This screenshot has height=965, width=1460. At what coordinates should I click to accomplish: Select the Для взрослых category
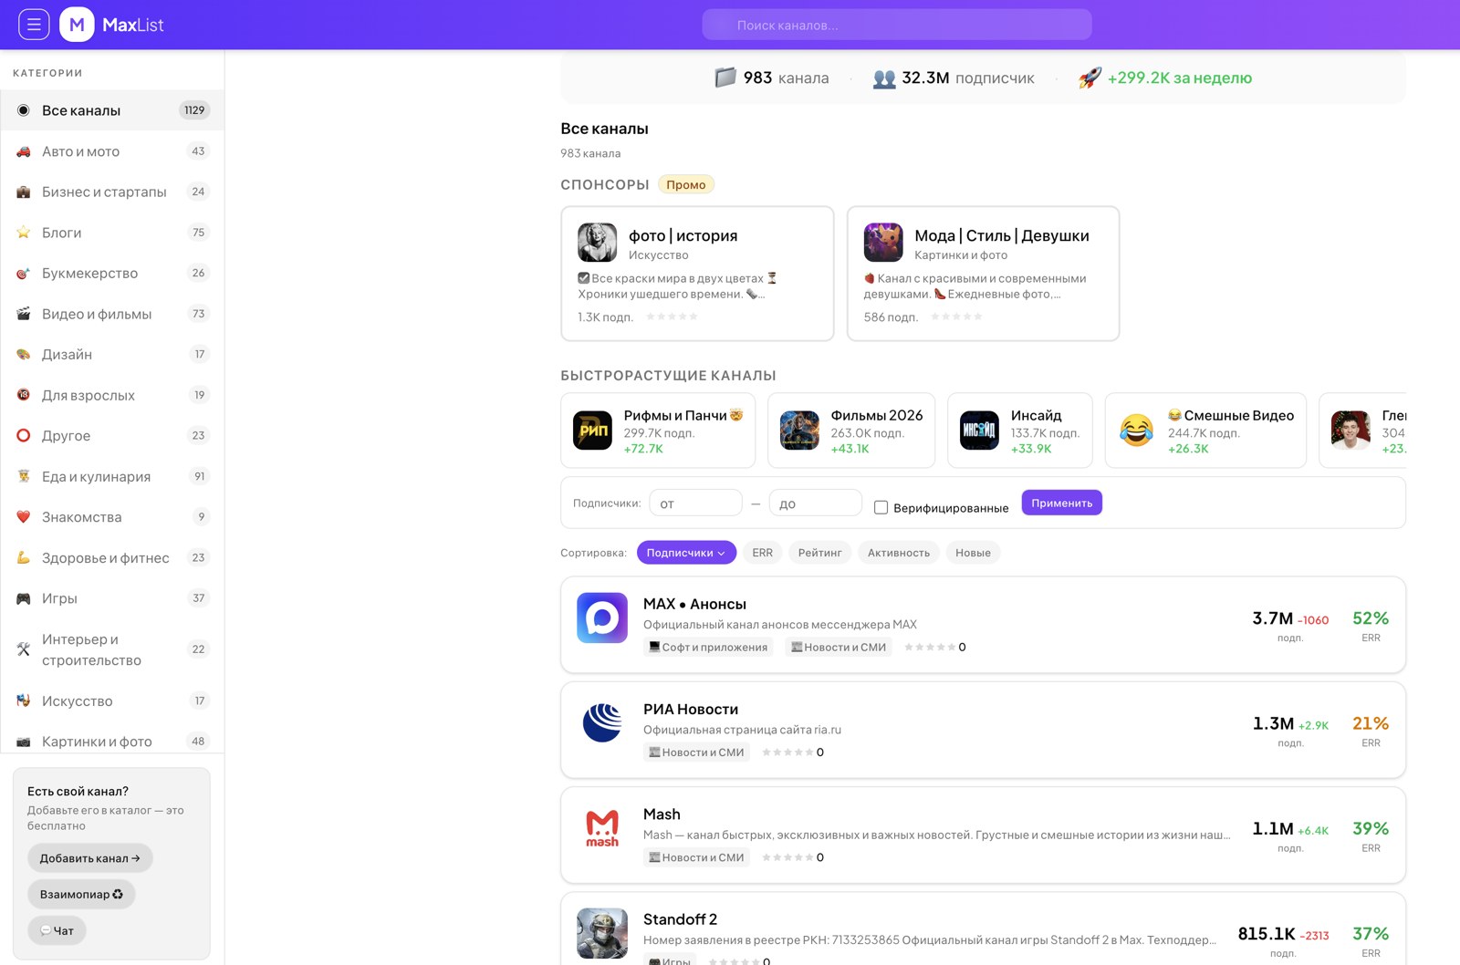(x=112, y=395)
